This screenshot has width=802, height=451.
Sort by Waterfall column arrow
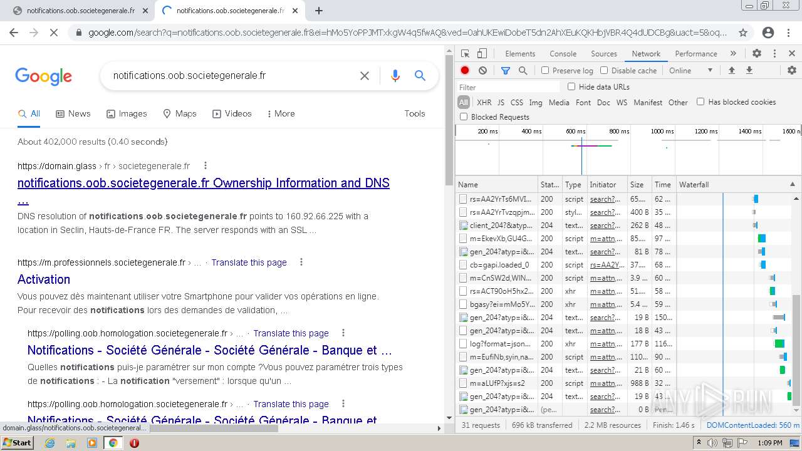[x=792, y=185]
